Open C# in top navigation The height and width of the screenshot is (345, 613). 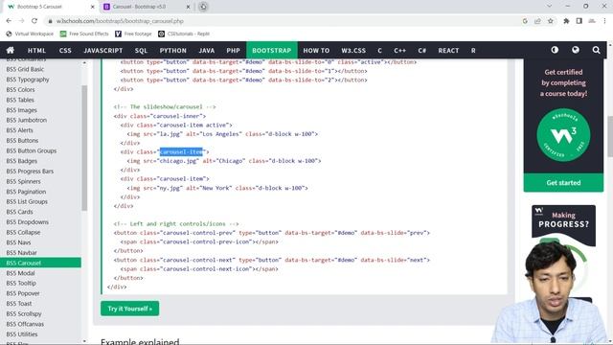coord(421,50)
